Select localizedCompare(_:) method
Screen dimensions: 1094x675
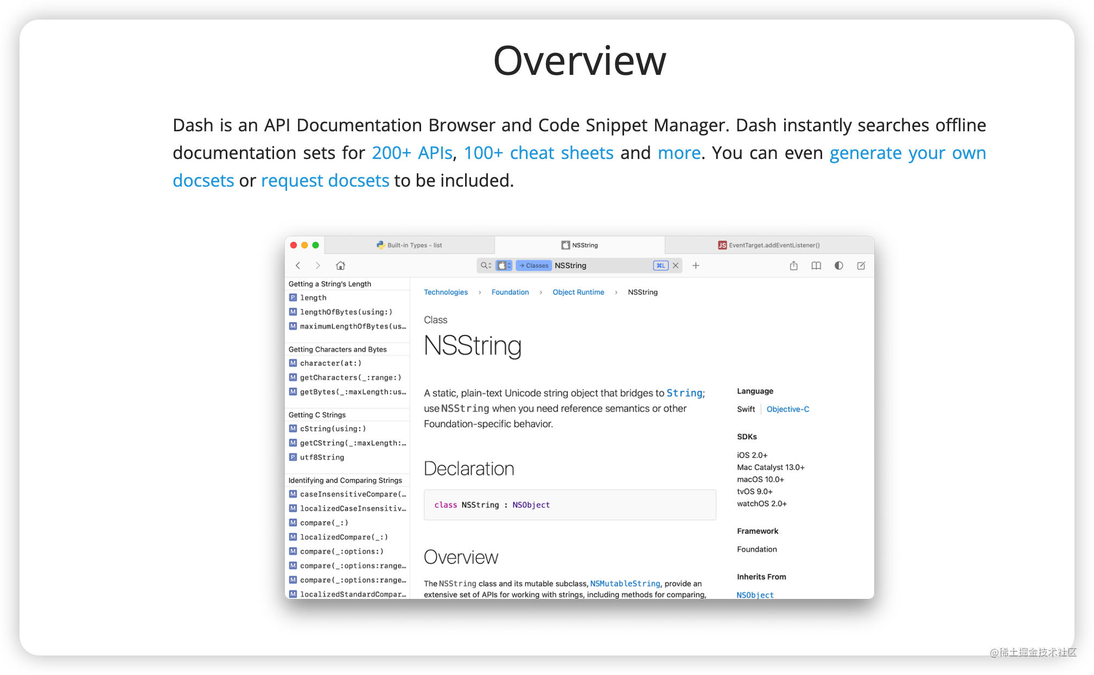click(x=347, y=537)
